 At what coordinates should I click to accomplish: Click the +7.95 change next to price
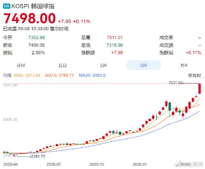[x=65, y=21]
